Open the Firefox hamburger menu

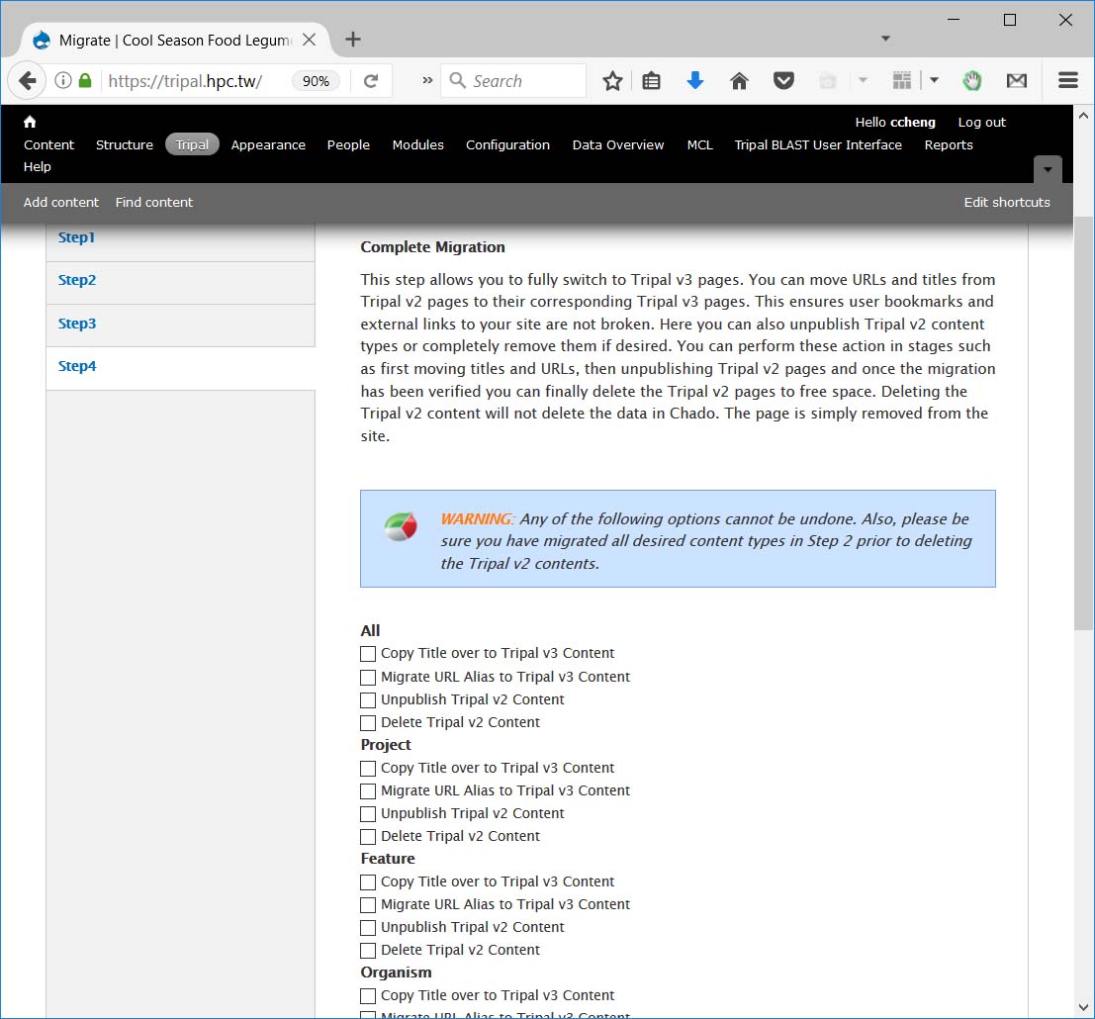1068,81
